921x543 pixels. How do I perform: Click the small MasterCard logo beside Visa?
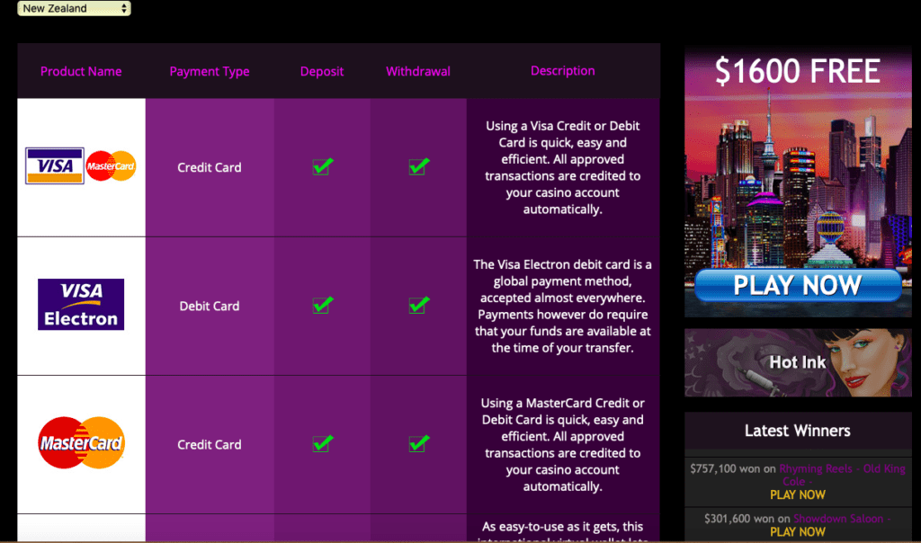pyautogui.click(x=112, y=166)
